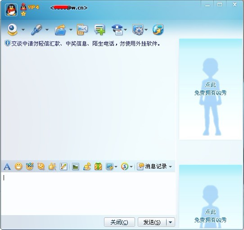Click the send file folder icon
Image resolution: width=244 pixels, height=230 pixels.
point(60,30)
